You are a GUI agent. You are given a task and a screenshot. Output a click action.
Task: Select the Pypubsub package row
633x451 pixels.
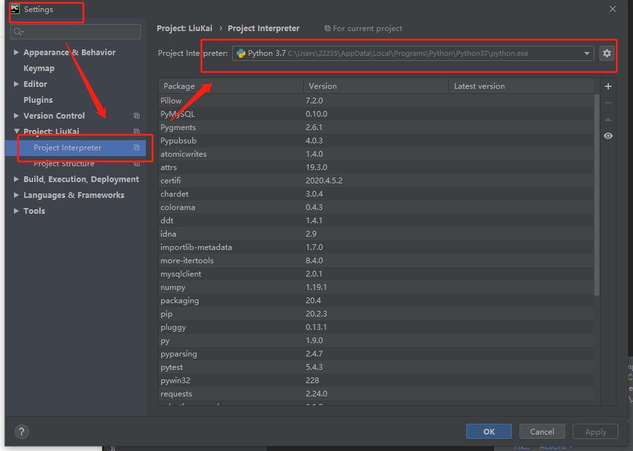pos(376,141)
